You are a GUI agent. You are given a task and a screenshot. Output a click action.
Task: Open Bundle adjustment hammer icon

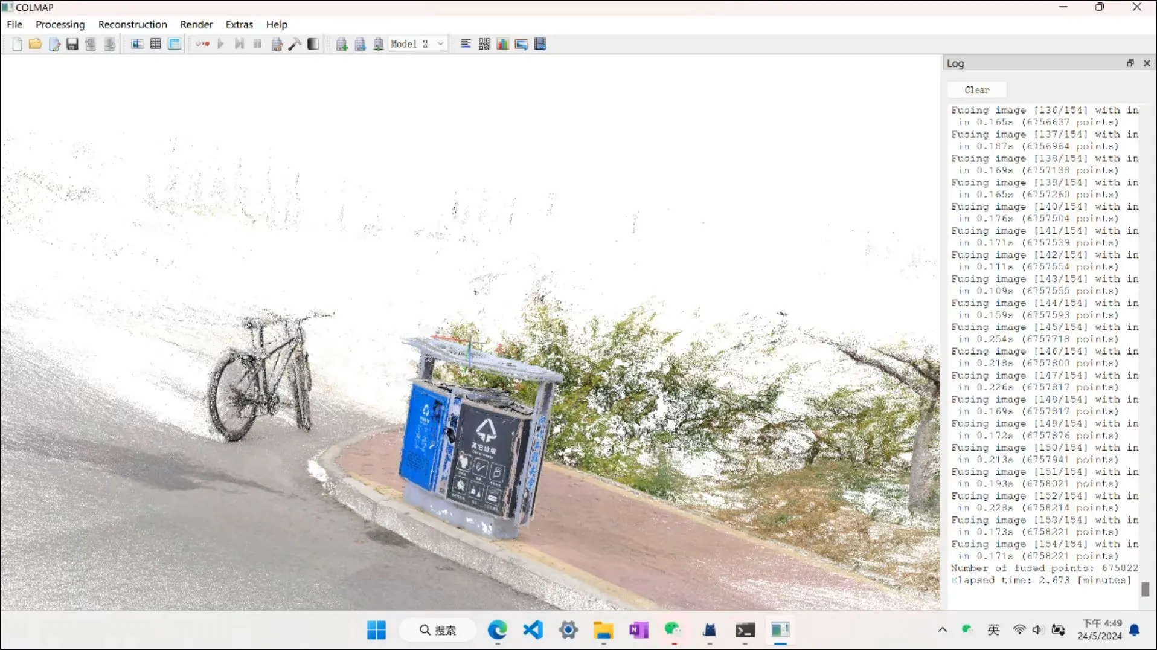295,44
